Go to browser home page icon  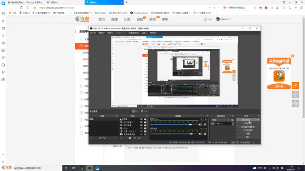[27, 8]
